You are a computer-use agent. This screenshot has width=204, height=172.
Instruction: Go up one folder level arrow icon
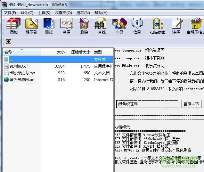click(9, 42)
